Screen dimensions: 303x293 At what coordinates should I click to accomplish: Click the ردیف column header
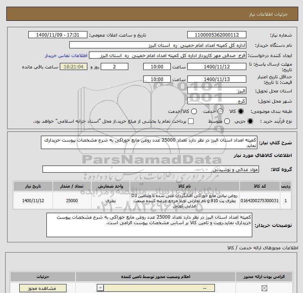point(286,186)
